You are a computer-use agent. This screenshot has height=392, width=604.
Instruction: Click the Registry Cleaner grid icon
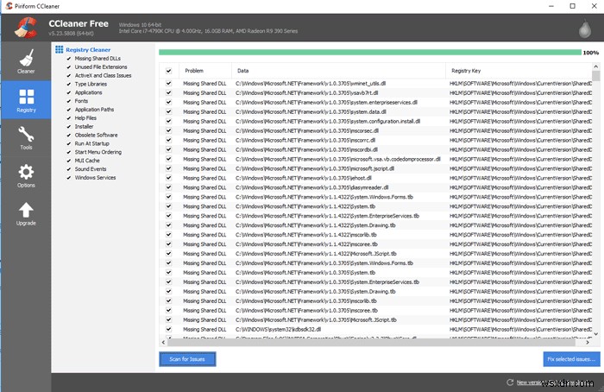(59, 50)
